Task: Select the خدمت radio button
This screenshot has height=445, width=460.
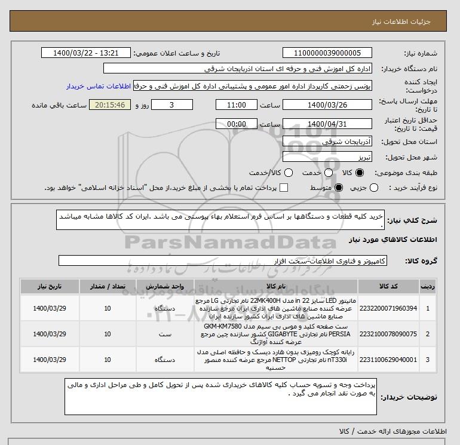Action: pyautogui.click(x=329, y=173)
